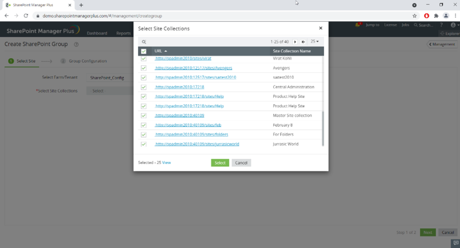Open the License menu item
The height and width of the screenshot is (248, 460).
click(x=390, y=25)
